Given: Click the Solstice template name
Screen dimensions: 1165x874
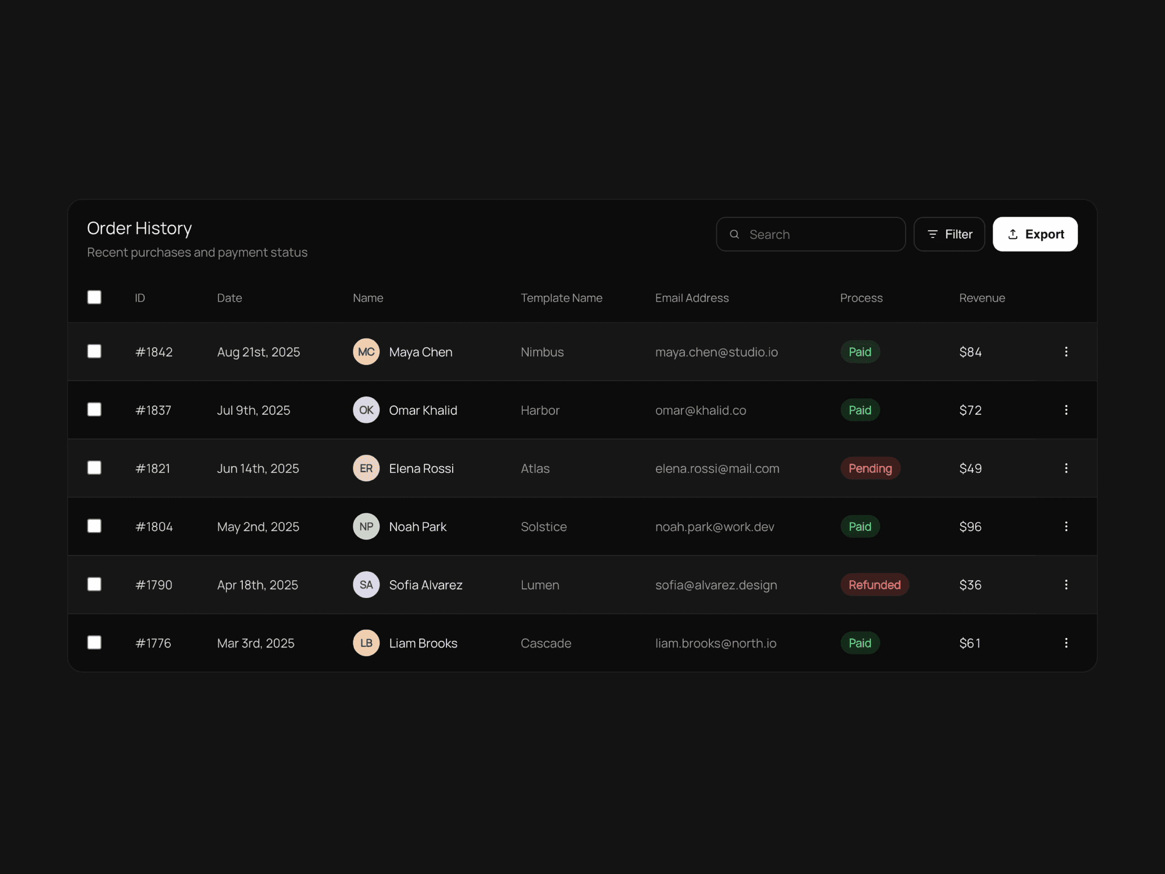Looking at the screenshot, I should click(544, 527).
